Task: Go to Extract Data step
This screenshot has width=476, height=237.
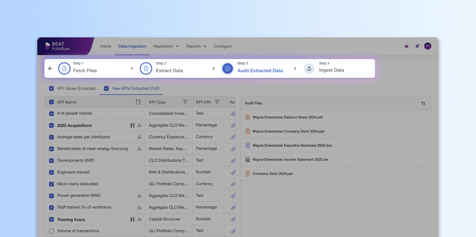Action: [169, 71]
